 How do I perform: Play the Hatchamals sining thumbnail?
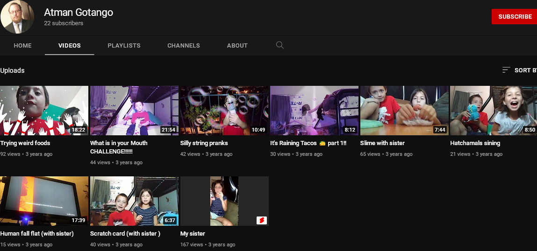click(494, 111)
